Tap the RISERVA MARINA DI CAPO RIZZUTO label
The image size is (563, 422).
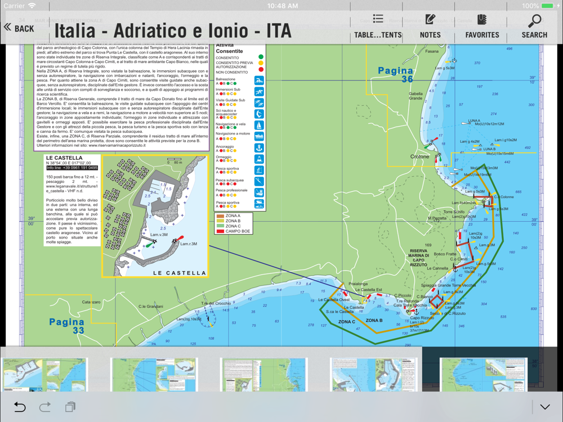point(419,258)
